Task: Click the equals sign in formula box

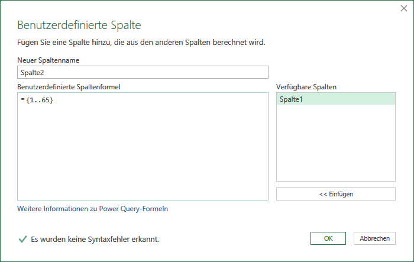Action: pos(22,99)
